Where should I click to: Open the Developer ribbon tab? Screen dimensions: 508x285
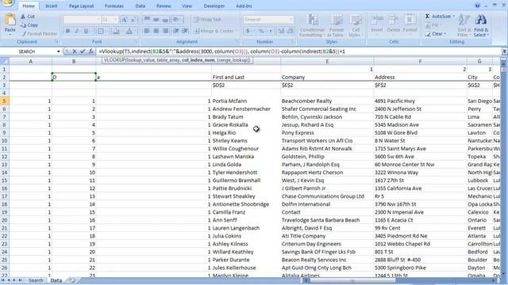point(214,6)
